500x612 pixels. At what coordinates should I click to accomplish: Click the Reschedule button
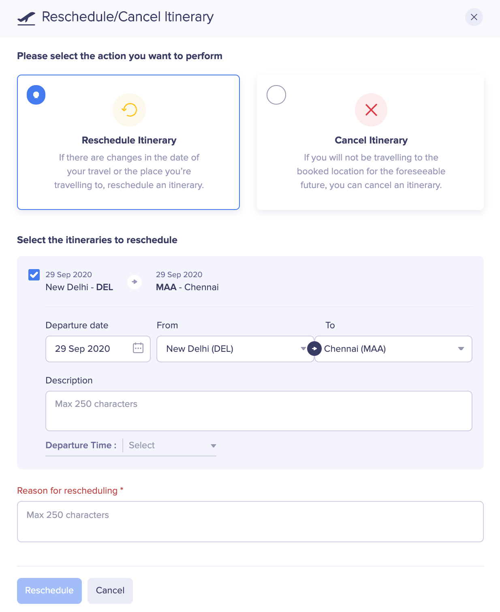(x=49, y=591)
